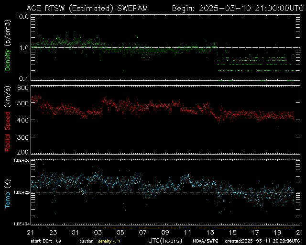Click the '1.0E+06' temperature axis top value
The height and width of the screenshot is (245, 306).
pyautogui.click(x=22, y=160)
